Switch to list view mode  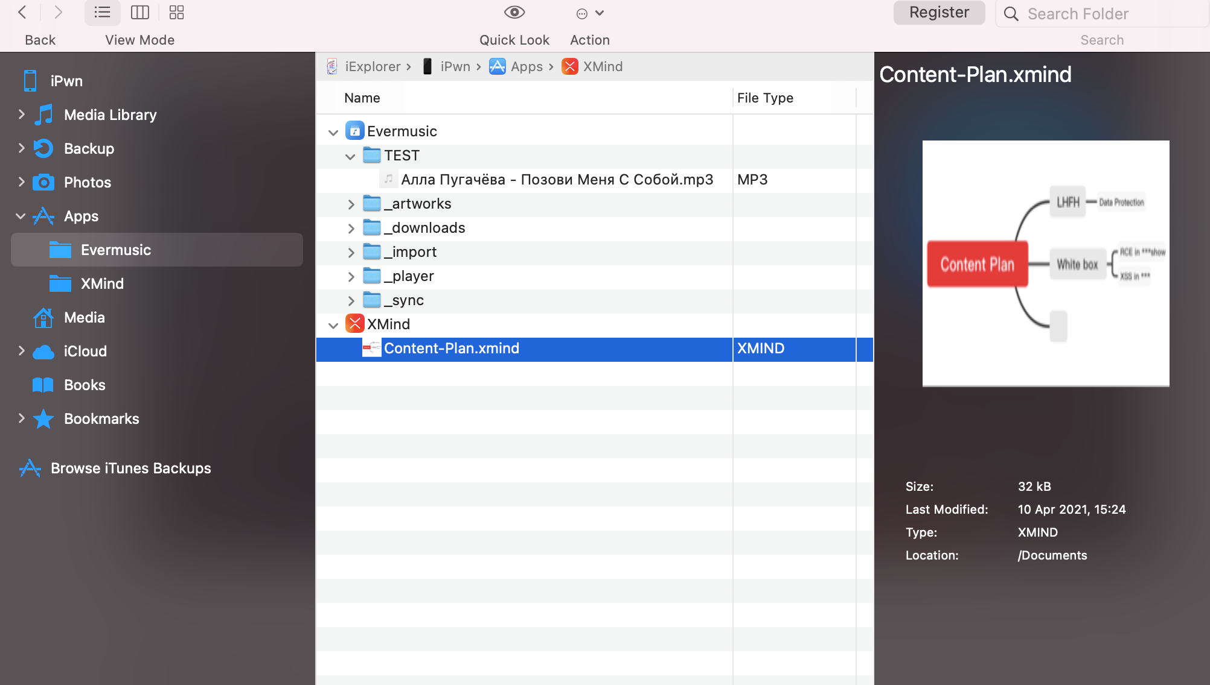tap(103, 13)
